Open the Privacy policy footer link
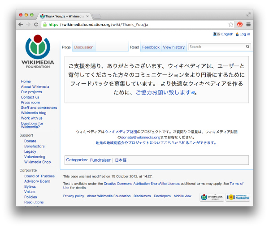Screen dimensions: 269x228 [x=74, y=196]
